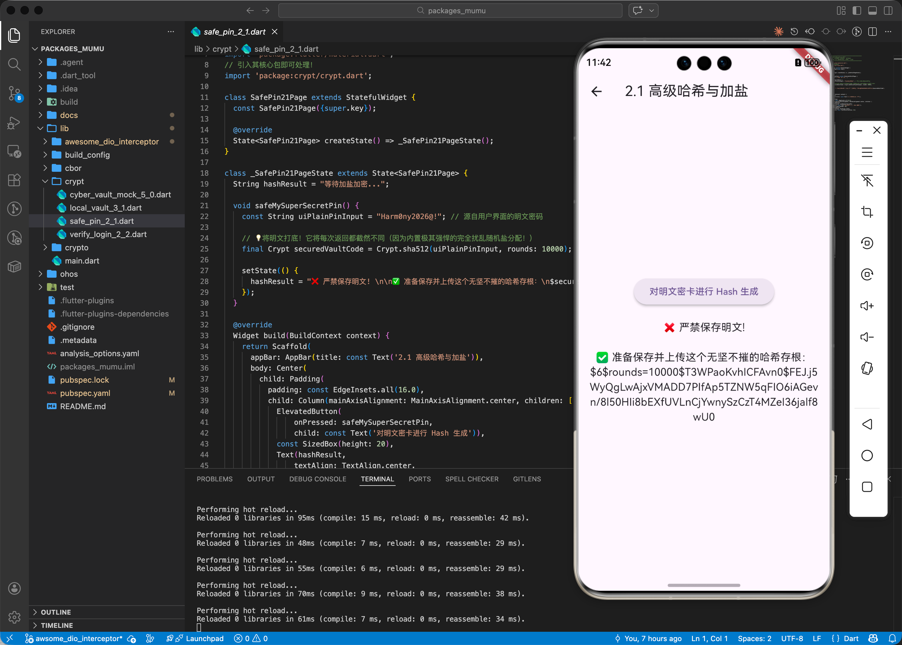
Task: Switch to PROBLEMS panel tab
Action: pos(215,479)
